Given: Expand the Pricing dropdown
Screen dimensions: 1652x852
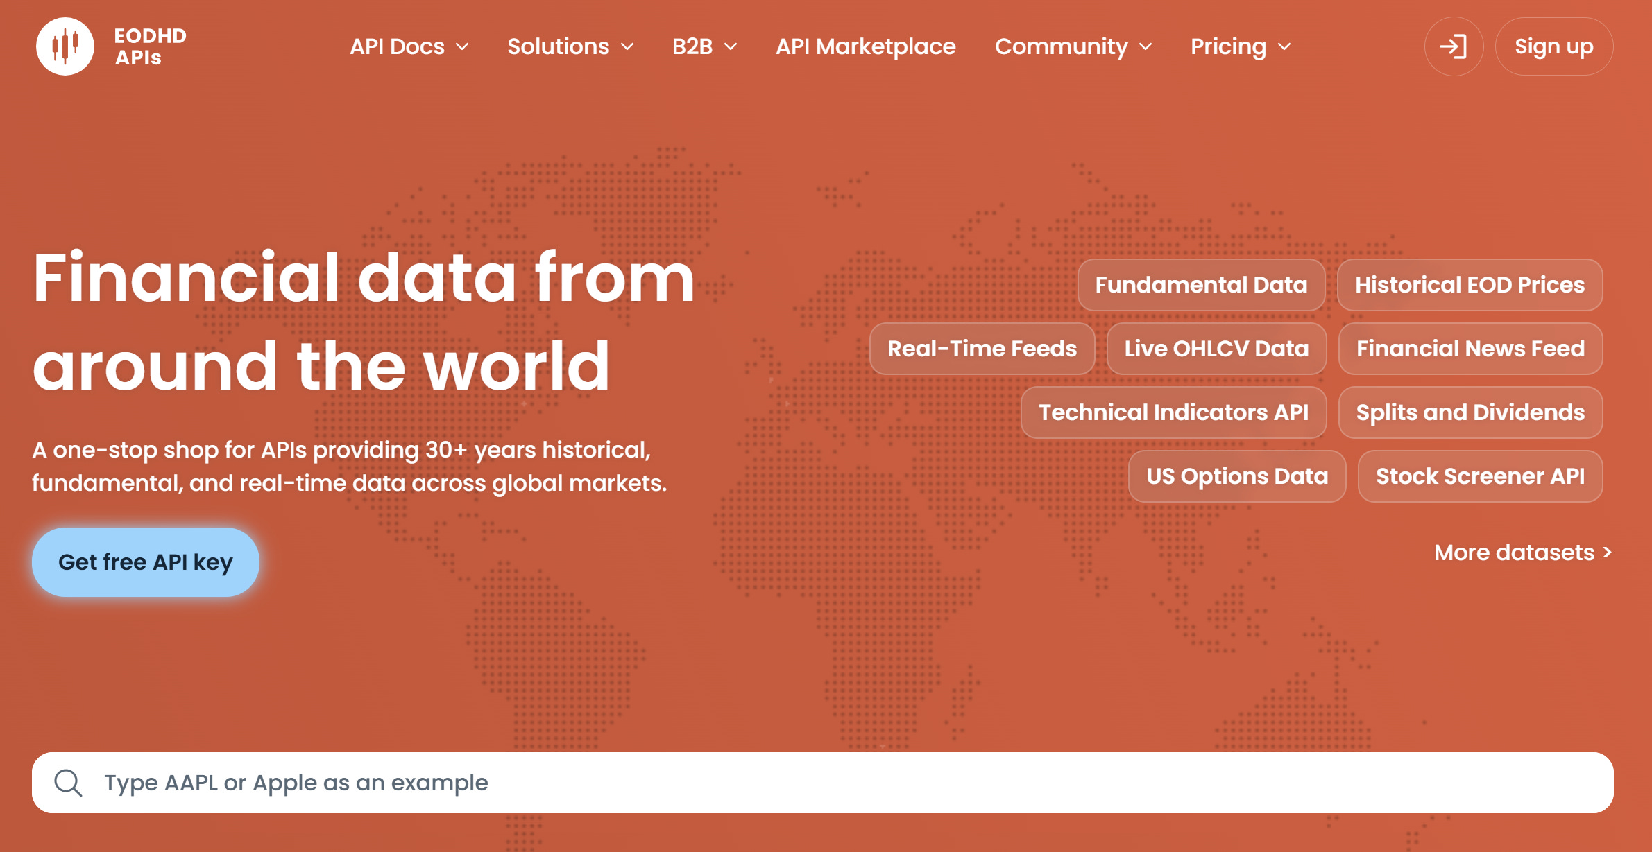Looking at the screenshot, I should (1240, 46).
